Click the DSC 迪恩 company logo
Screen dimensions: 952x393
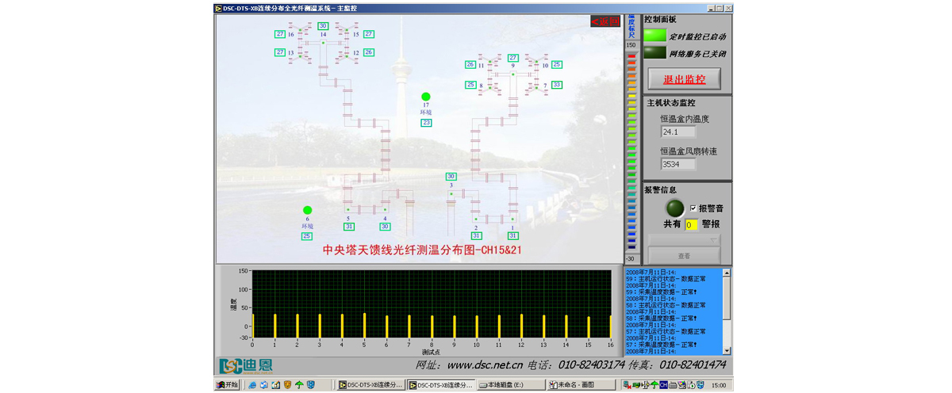click(x=246, y=365)
